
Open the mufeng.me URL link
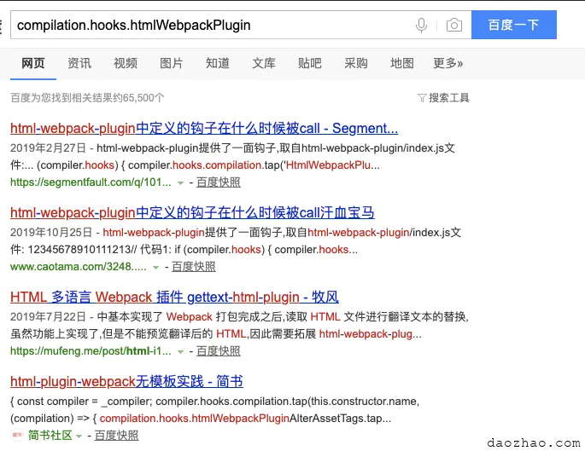91,350
